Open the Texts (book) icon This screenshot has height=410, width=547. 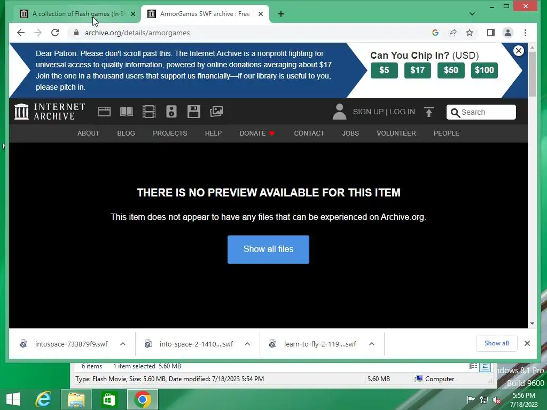tap(127, 112)
